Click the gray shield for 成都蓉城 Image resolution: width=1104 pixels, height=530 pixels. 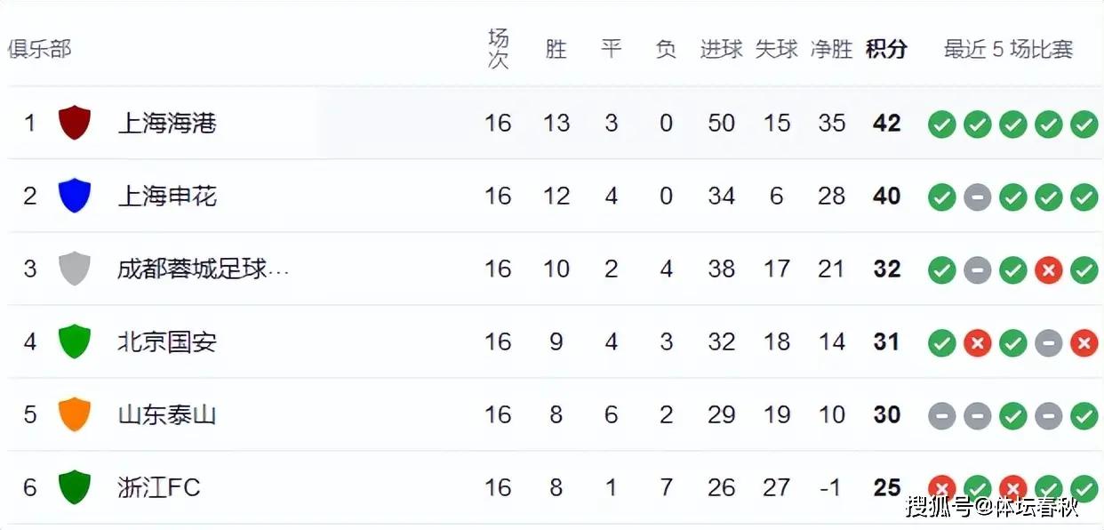point(75,269)
